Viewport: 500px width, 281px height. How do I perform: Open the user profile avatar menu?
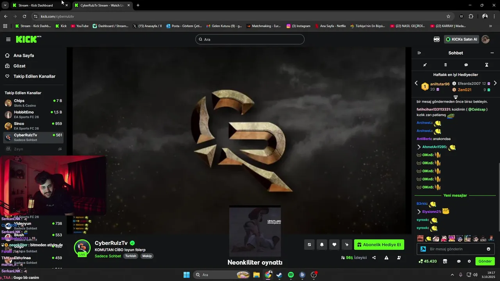[486, 39]
